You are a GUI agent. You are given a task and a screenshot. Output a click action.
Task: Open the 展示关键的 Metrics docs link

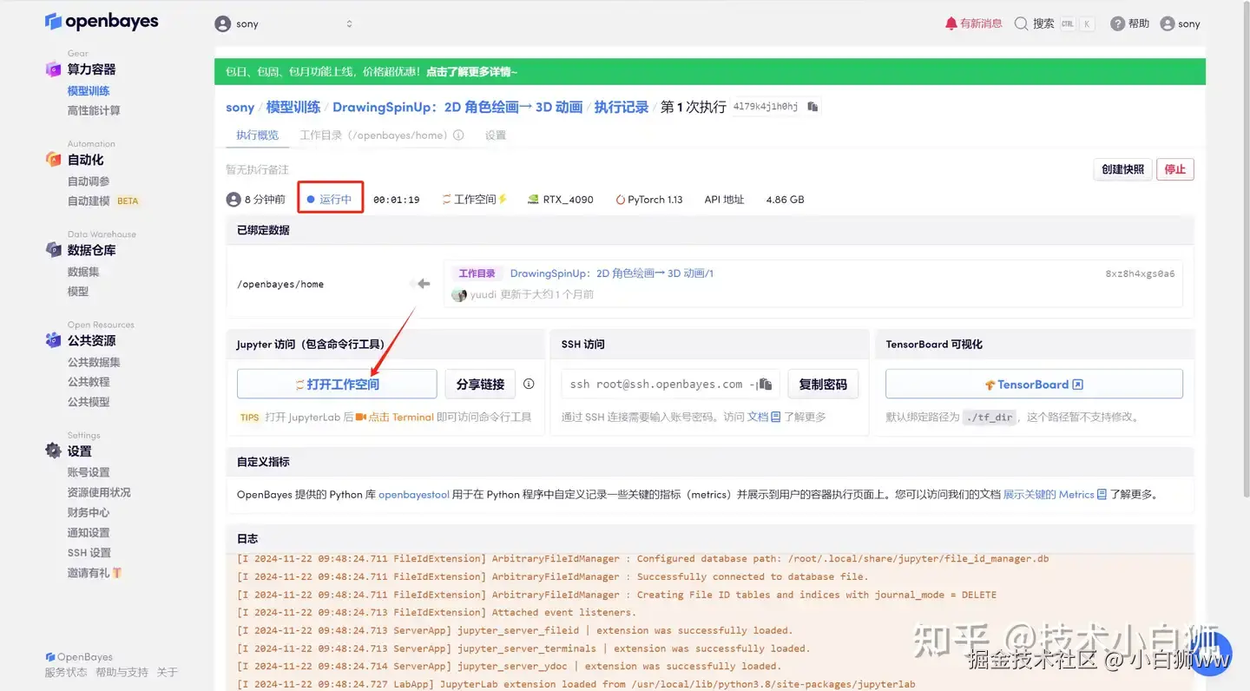tap(1055, 495)
